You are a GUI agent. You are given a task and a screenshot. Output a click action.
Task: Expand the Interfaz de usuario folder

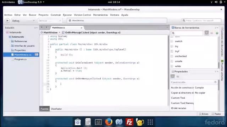[9, 46]
